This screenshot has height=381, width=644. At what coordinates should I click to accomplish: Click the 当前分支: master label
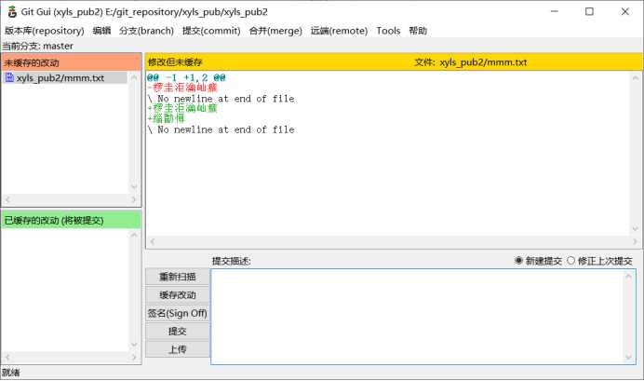coord(38,46)
